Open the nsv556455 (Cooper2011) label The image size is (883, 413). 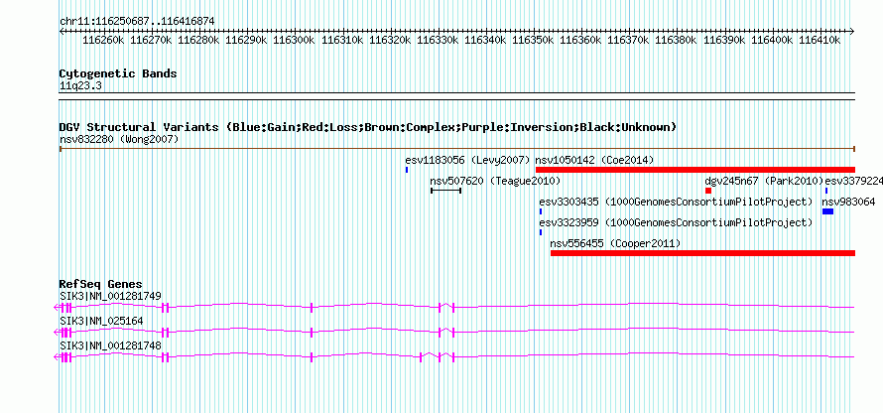tap(615, 243)
